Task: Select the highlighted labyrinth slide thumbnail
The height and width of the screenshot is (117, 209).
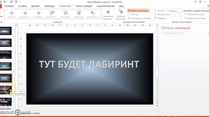Action: coord(6,78)
